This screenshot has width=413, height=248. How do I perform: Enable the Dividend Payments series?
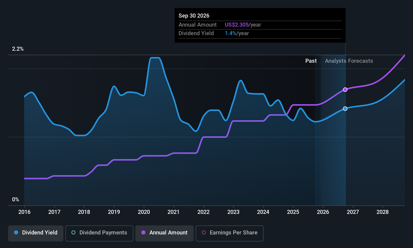(99, 233)
